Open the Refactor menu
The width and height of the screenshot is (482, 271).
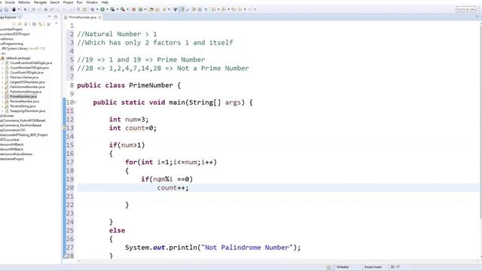(x=24, y=2)
